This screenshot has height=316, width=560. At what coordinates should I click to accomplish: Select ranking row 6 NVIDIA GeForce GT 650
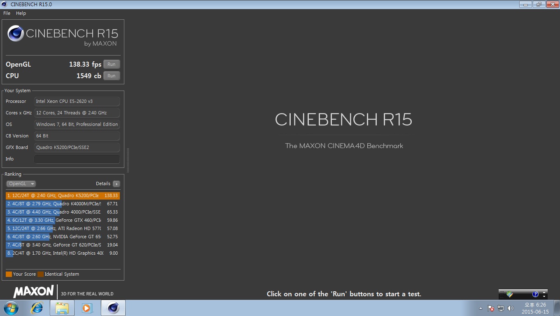pyautogui.click(x=63, y=237)
